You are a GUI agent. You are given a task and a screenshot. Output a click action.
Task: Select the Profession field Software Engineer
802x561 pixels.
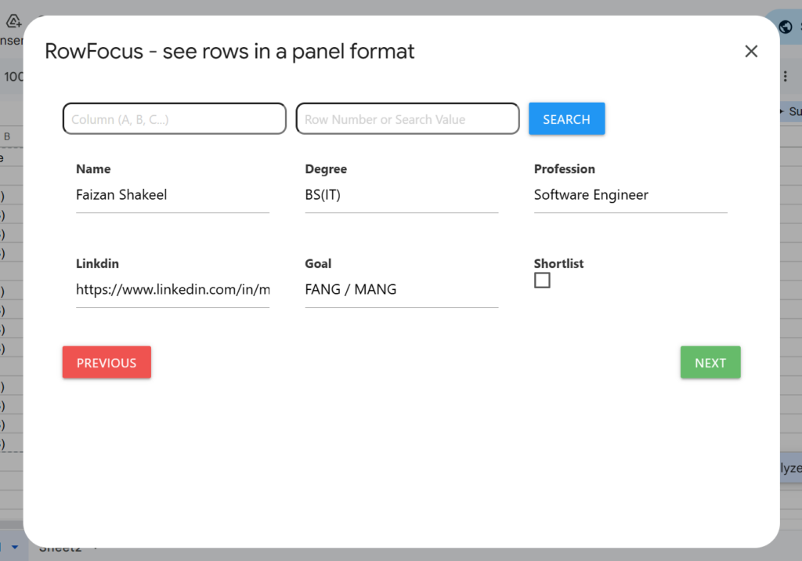630,195
